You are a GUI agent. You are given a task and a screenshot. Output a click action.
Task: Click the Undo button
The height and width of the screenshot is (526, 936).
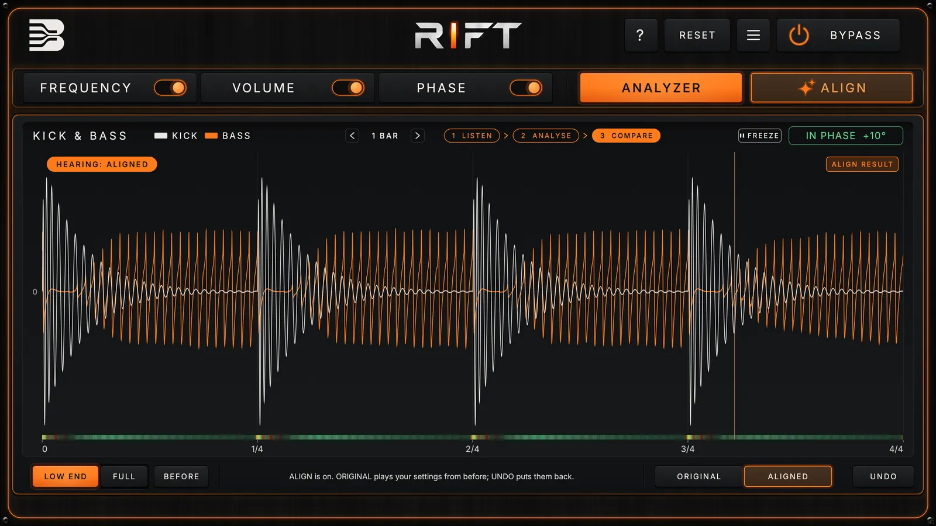tap(883, 476)
